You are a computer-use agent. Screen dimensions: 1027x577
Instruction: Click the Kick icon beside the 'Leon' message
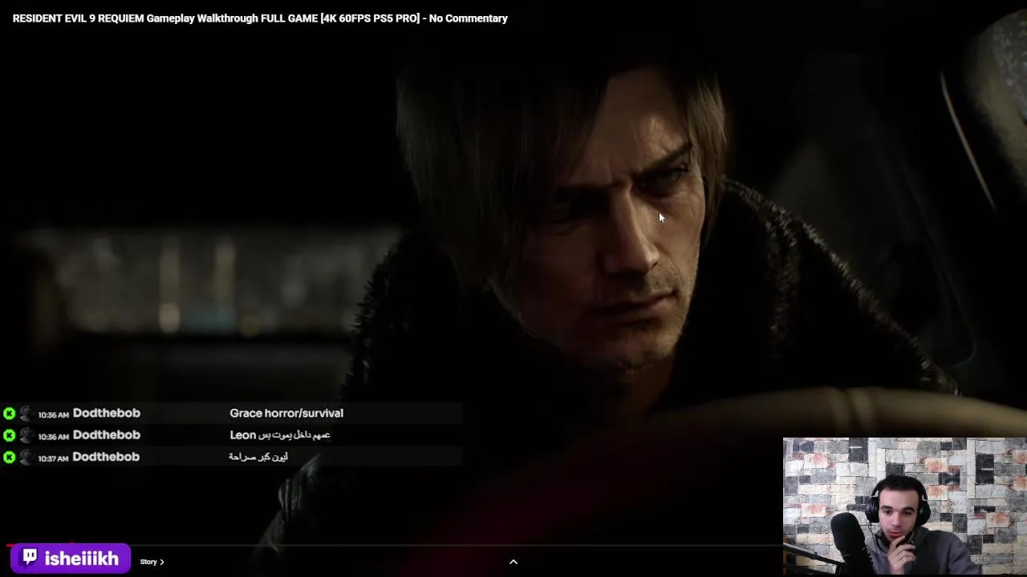(x=9, y=435)
